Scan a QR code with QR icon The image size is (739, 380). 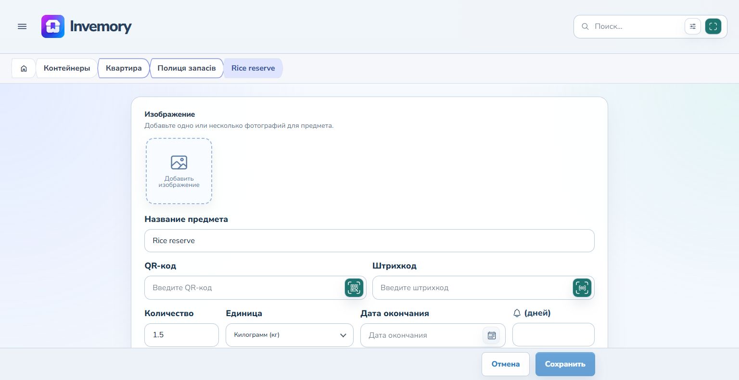click(354, 288)
